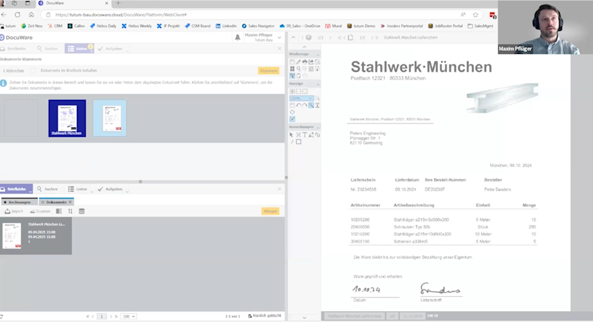Viewport: 593px width, 322px height.
Task: Collapse the Anmerkungen section
Action: click(x=318, y=128)
